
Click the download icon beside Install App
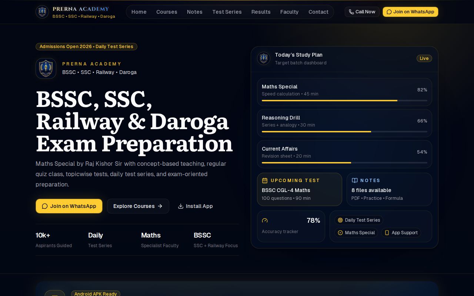tap(181, 206)
